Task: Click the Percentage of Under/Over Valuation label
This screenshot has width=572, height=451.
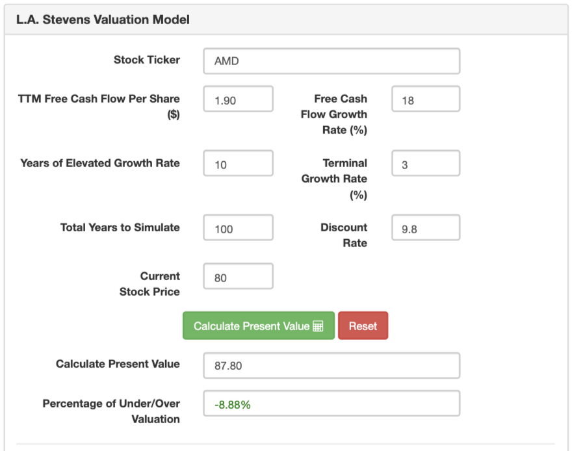Action: (x=111, y=411)
